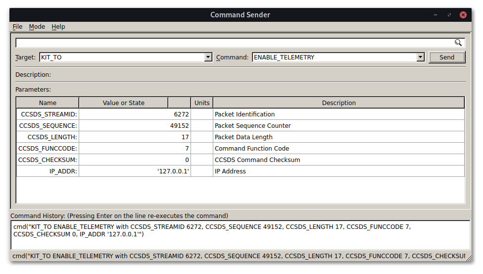Expand the Command dropdown list
Screen dimensions: 483x274
coord(421,57)
